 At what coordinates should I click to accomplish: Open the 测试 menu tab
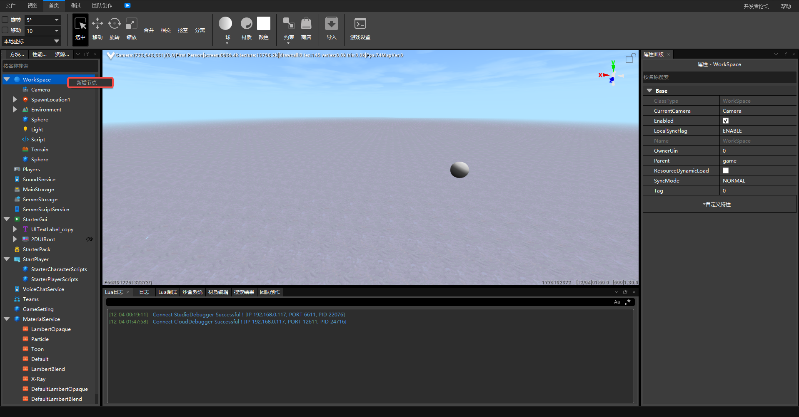75,5
